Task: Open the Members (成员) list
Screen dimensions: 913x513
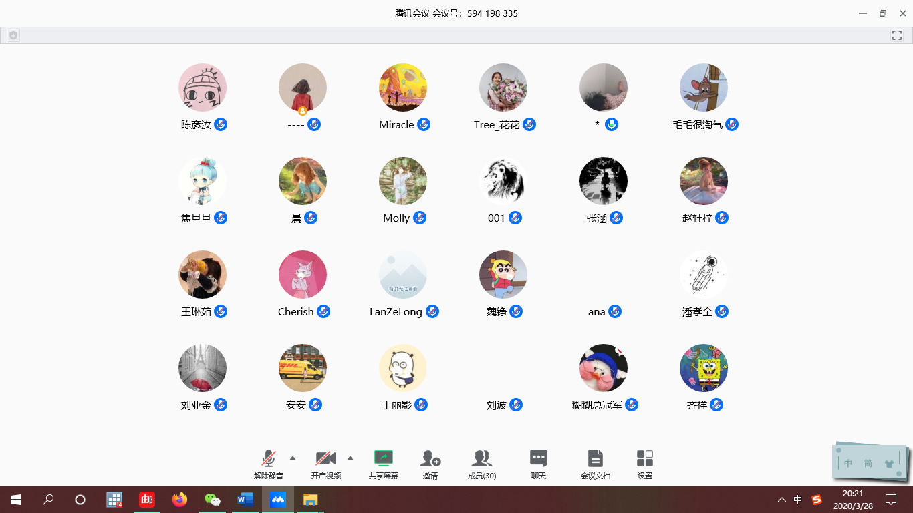Action: pos(481,458)
